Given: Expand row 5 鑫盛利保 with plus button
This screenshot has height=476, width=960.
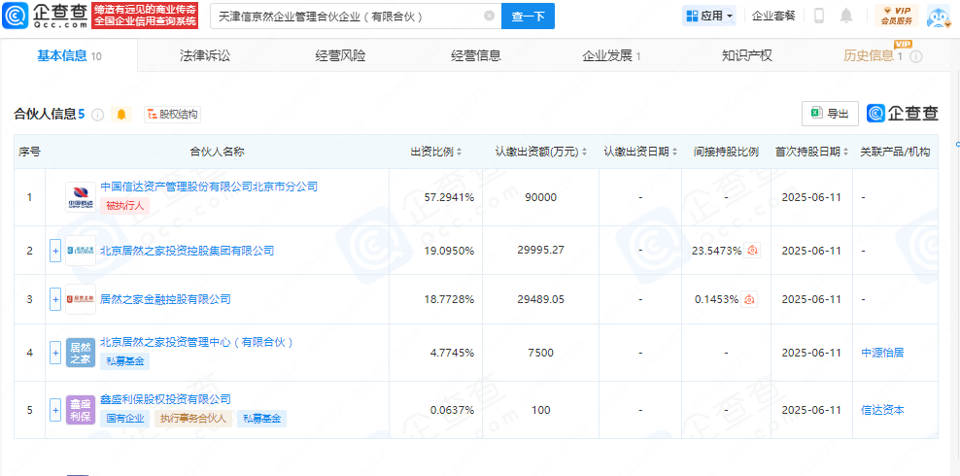Looking at the screenshot, I should click(55, 410).
